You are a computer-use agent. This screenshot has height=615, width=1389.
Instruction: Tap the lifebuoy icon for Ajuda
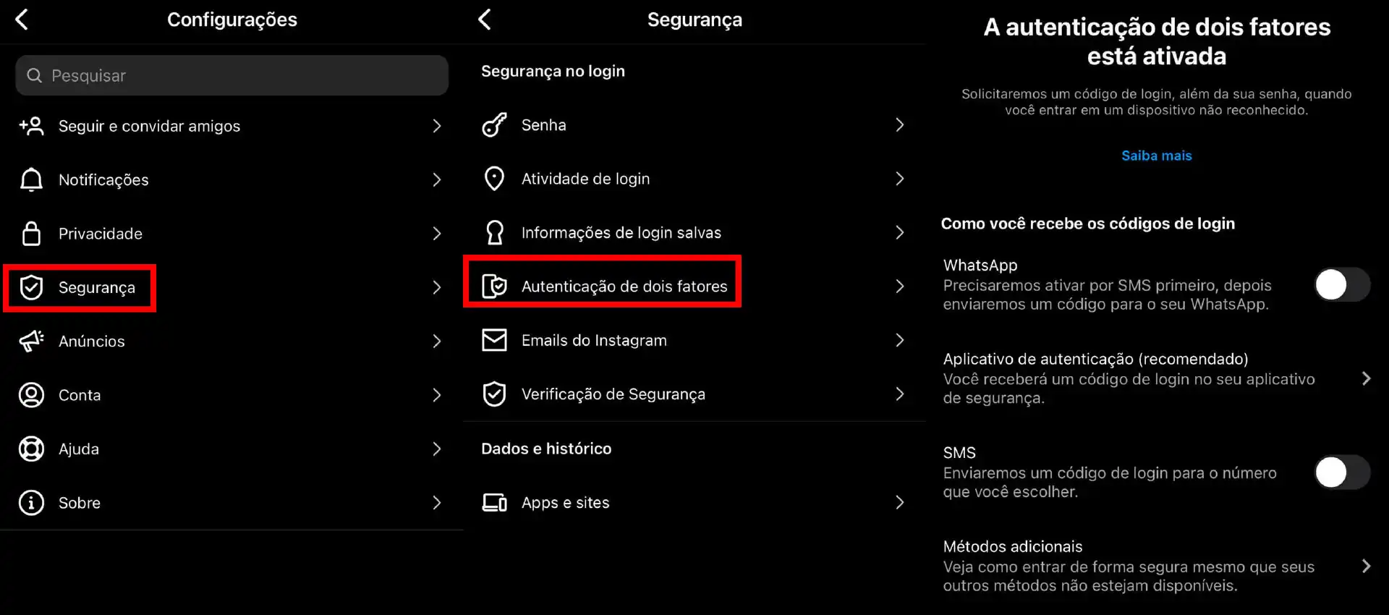click(x=31, y=449)
